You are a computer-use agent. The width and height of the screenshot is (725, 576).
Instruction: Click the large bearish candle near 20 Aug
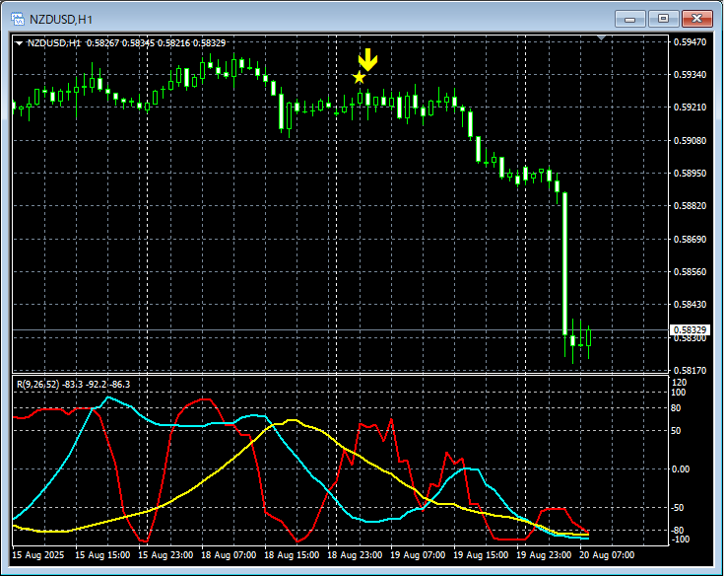(x=564, y=263)
